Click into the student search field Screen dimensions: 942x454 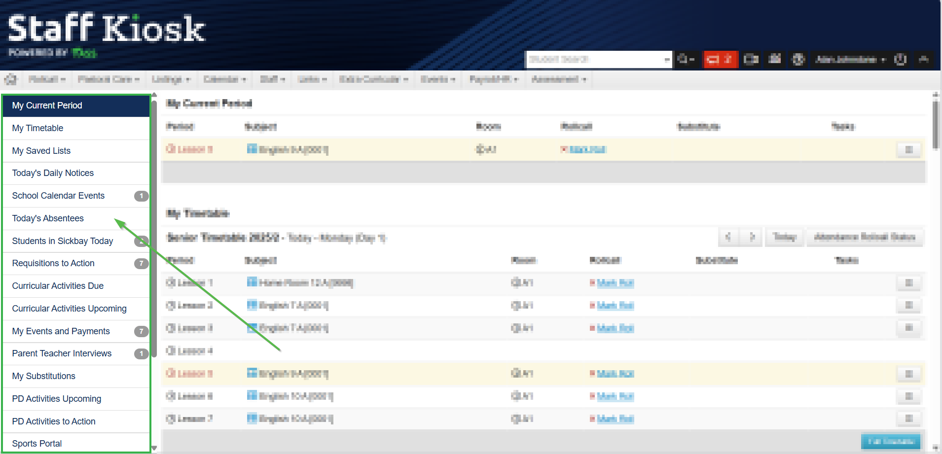594,60
